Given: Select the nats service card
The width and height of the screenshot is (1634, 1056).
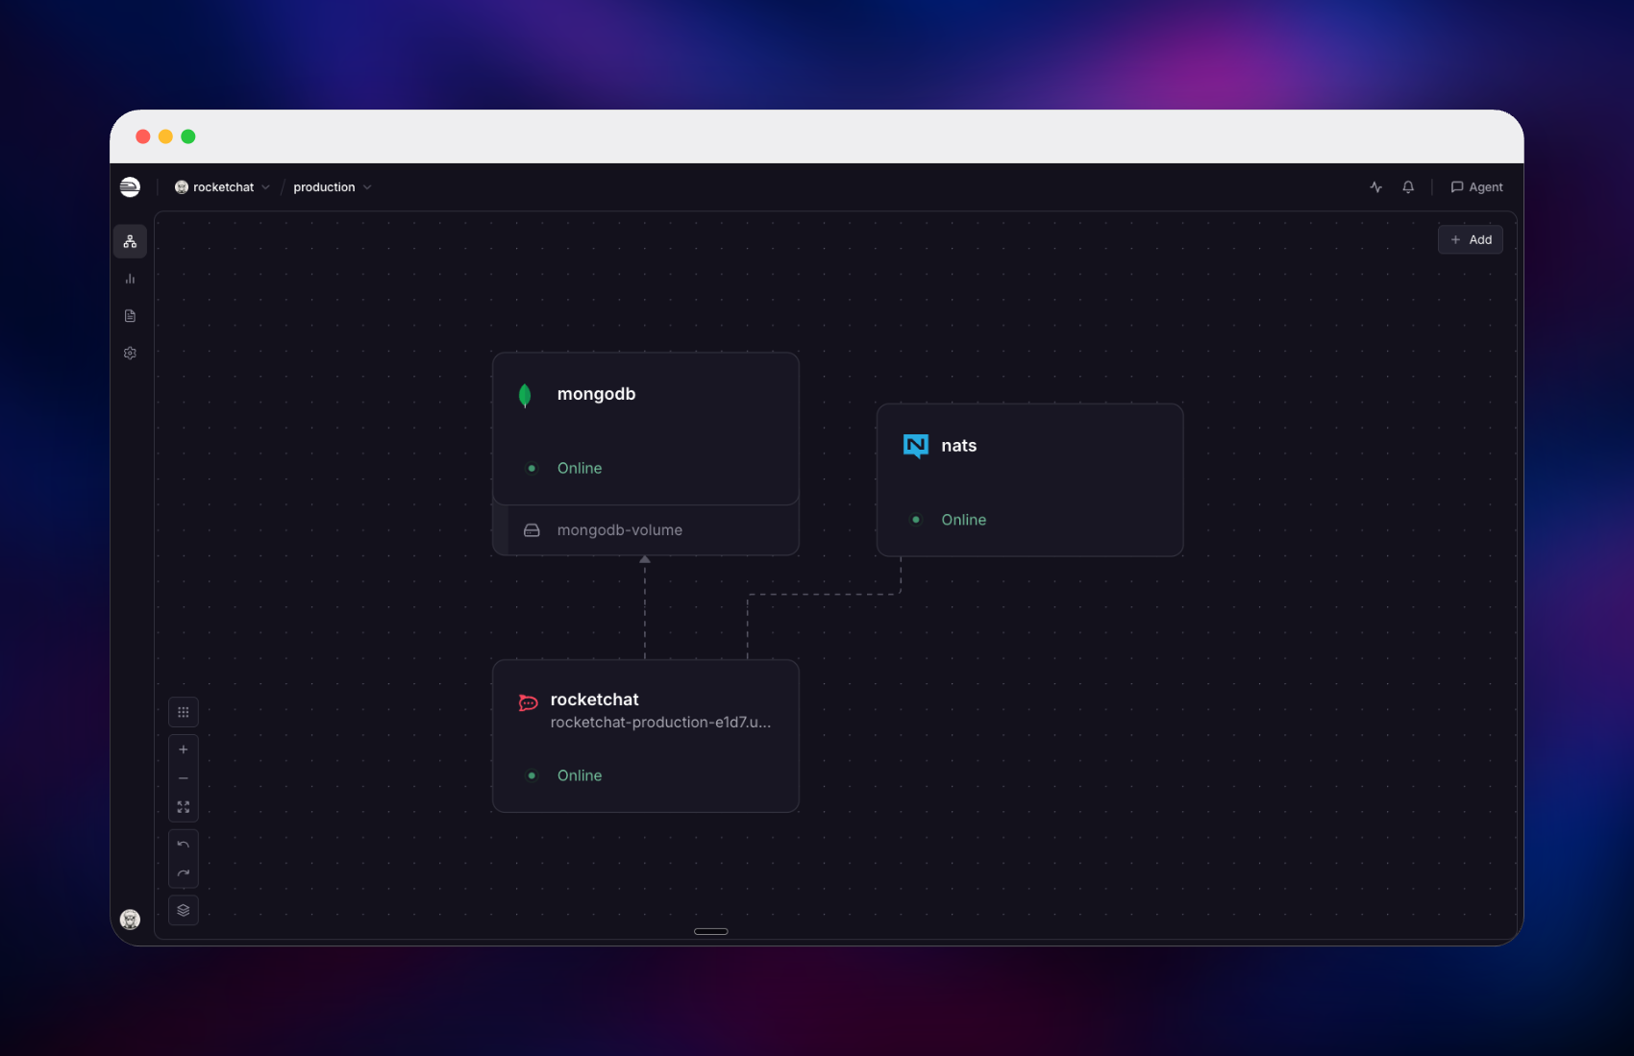Looking at the screenshot, I should 1029,479.
